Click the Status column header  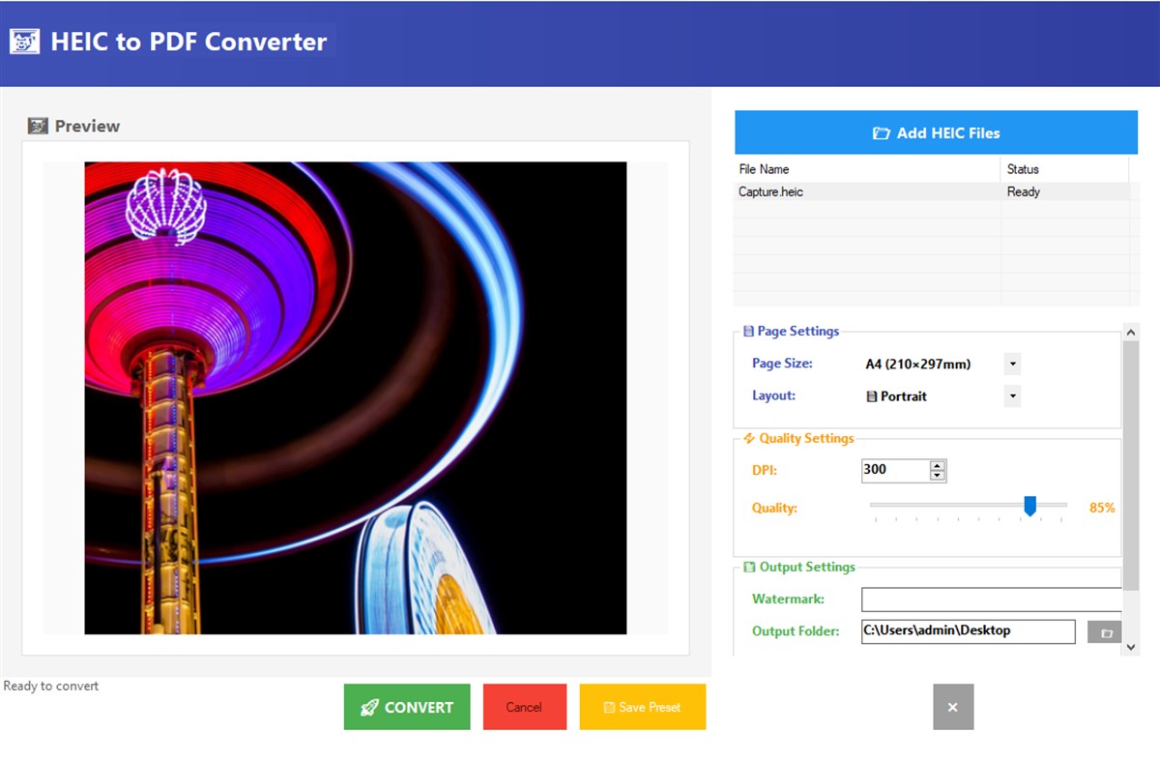point(1021,168)
